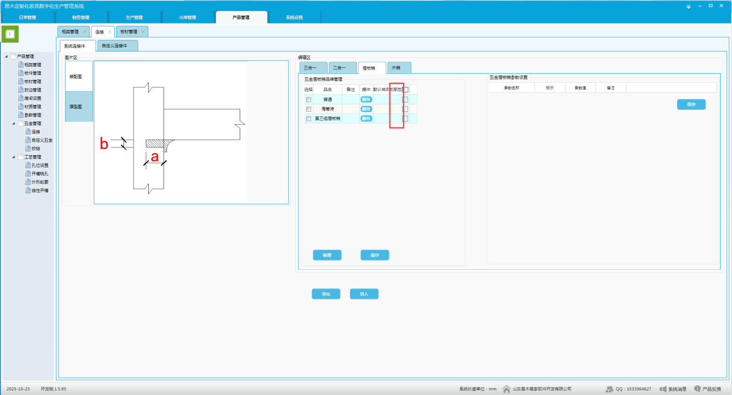Open 系统消息 speaker icon
Viewport: 732px width, 395px height.
click(x=663, y=389)
